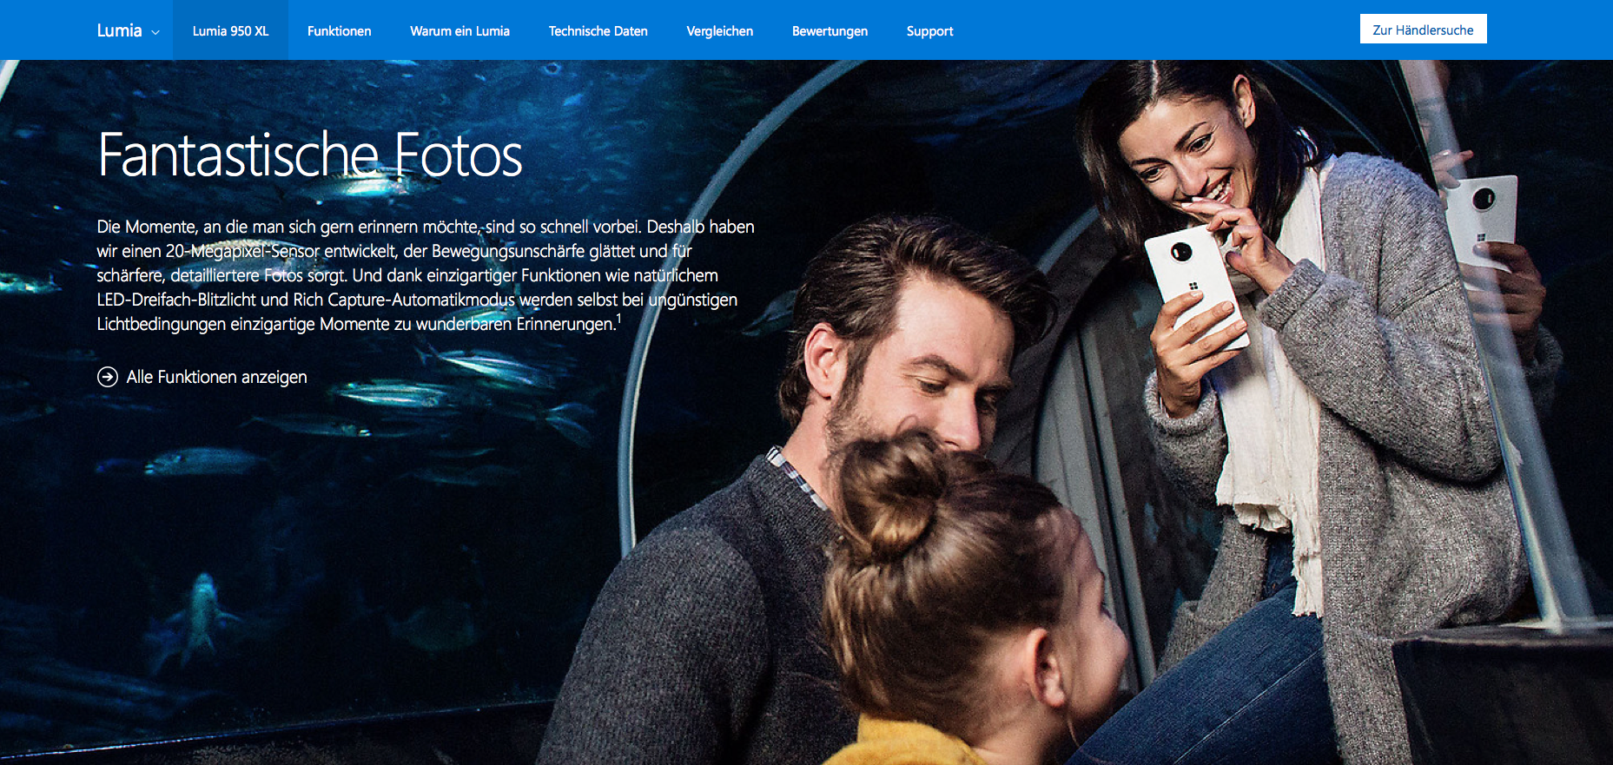Click the Fantastische Fotos heading

coord(310,155)
